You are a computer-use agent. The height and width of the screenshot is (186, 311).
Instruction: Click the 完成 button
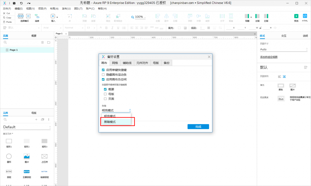tap(198, 127)
